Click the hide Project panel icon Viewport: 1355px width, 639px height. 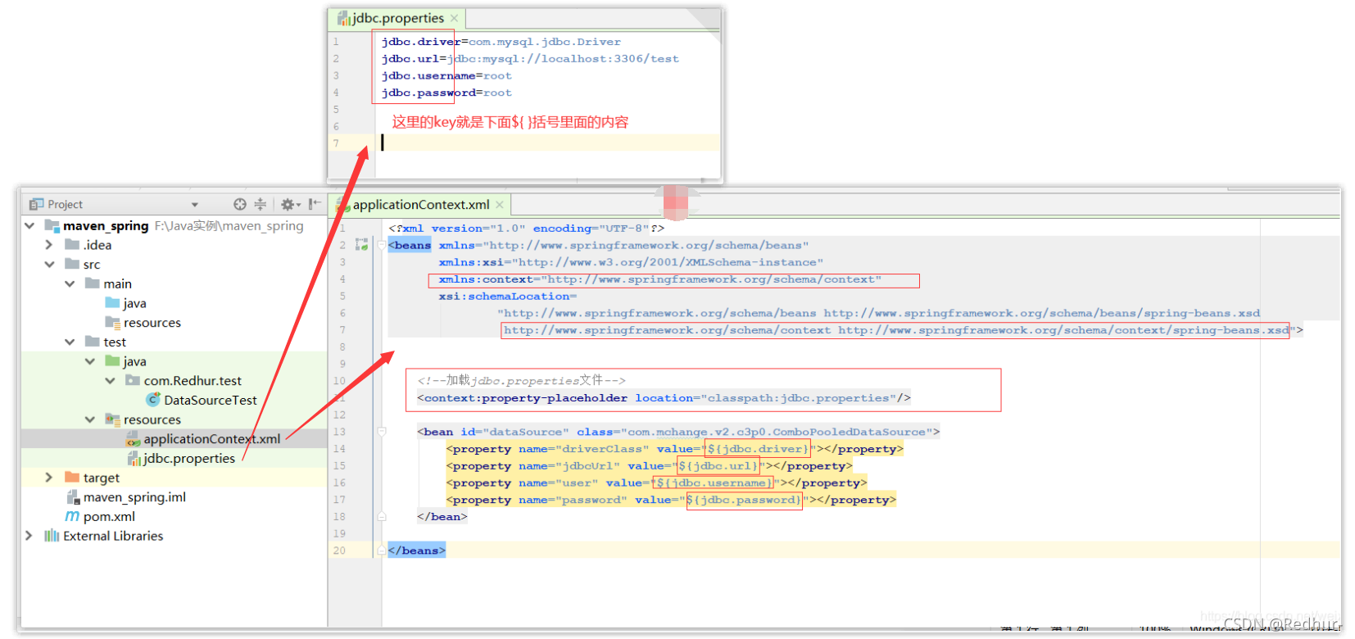pos(314,204)
